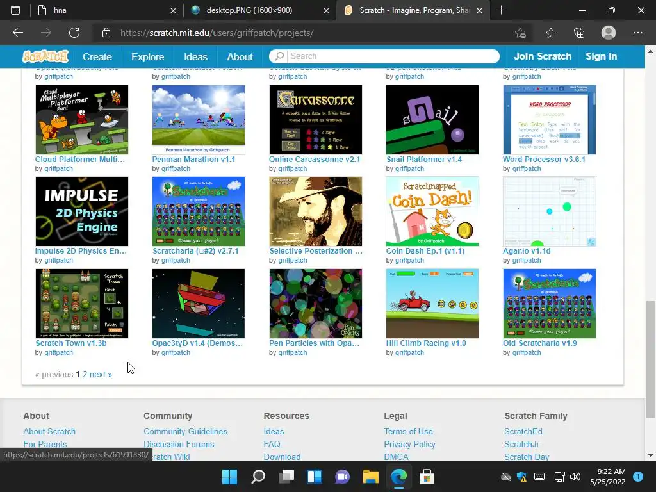Open Task View on taskbar
Image resolution: width=656 pixels, height=492 pixels.
click(x=286, y=477)
